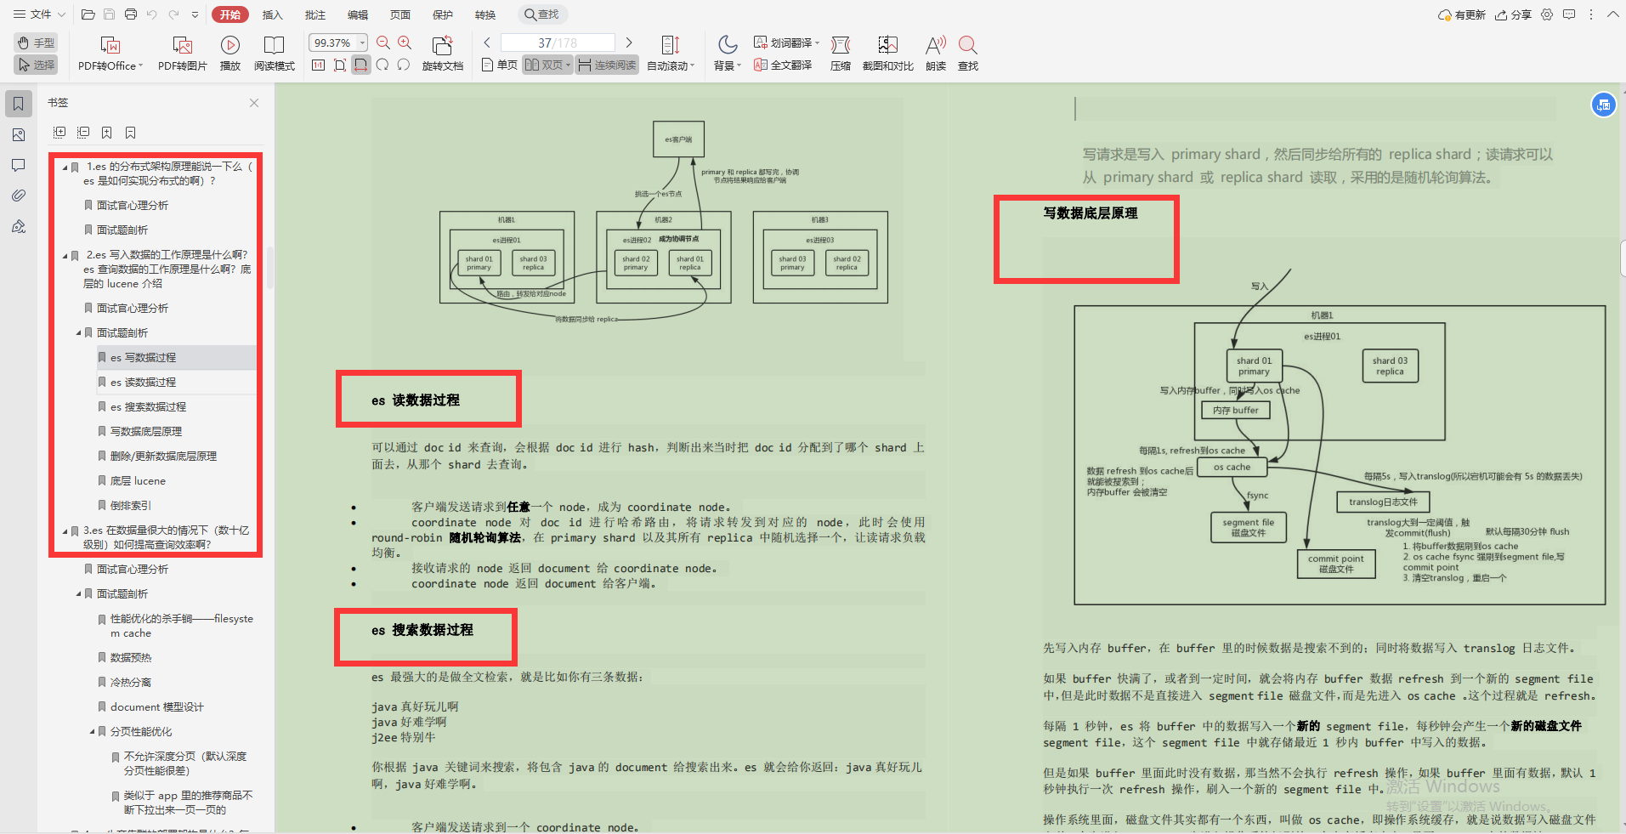Image resolution: width=1626 pixels, height=834 pixels.
Task: Set actual size 1:1 view
Action: (x=318, y=65)
